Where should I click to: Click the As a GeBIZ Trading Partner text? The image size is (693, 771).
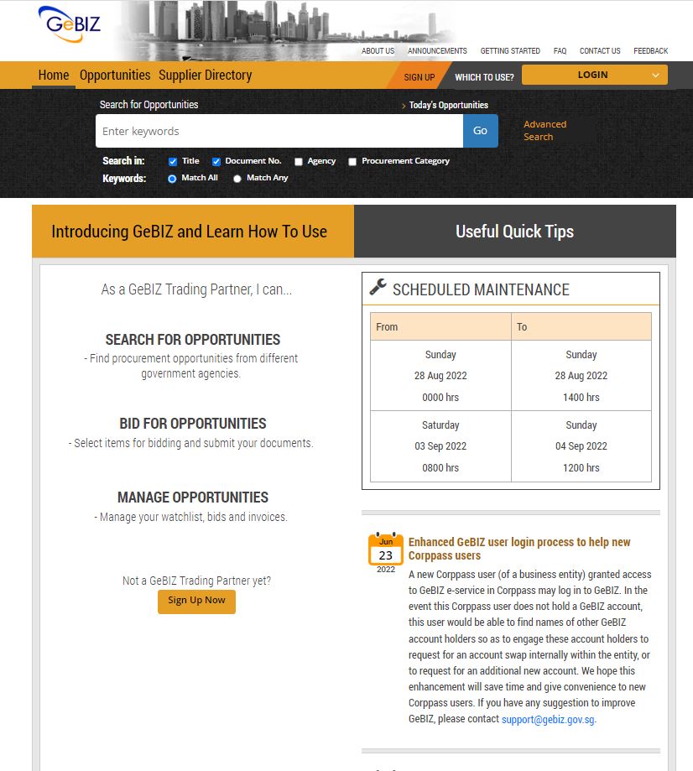tap(196, 289)
